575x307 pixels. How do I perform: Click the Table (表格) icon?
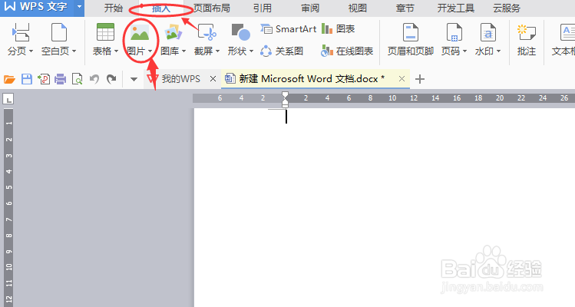click(105, 32)
